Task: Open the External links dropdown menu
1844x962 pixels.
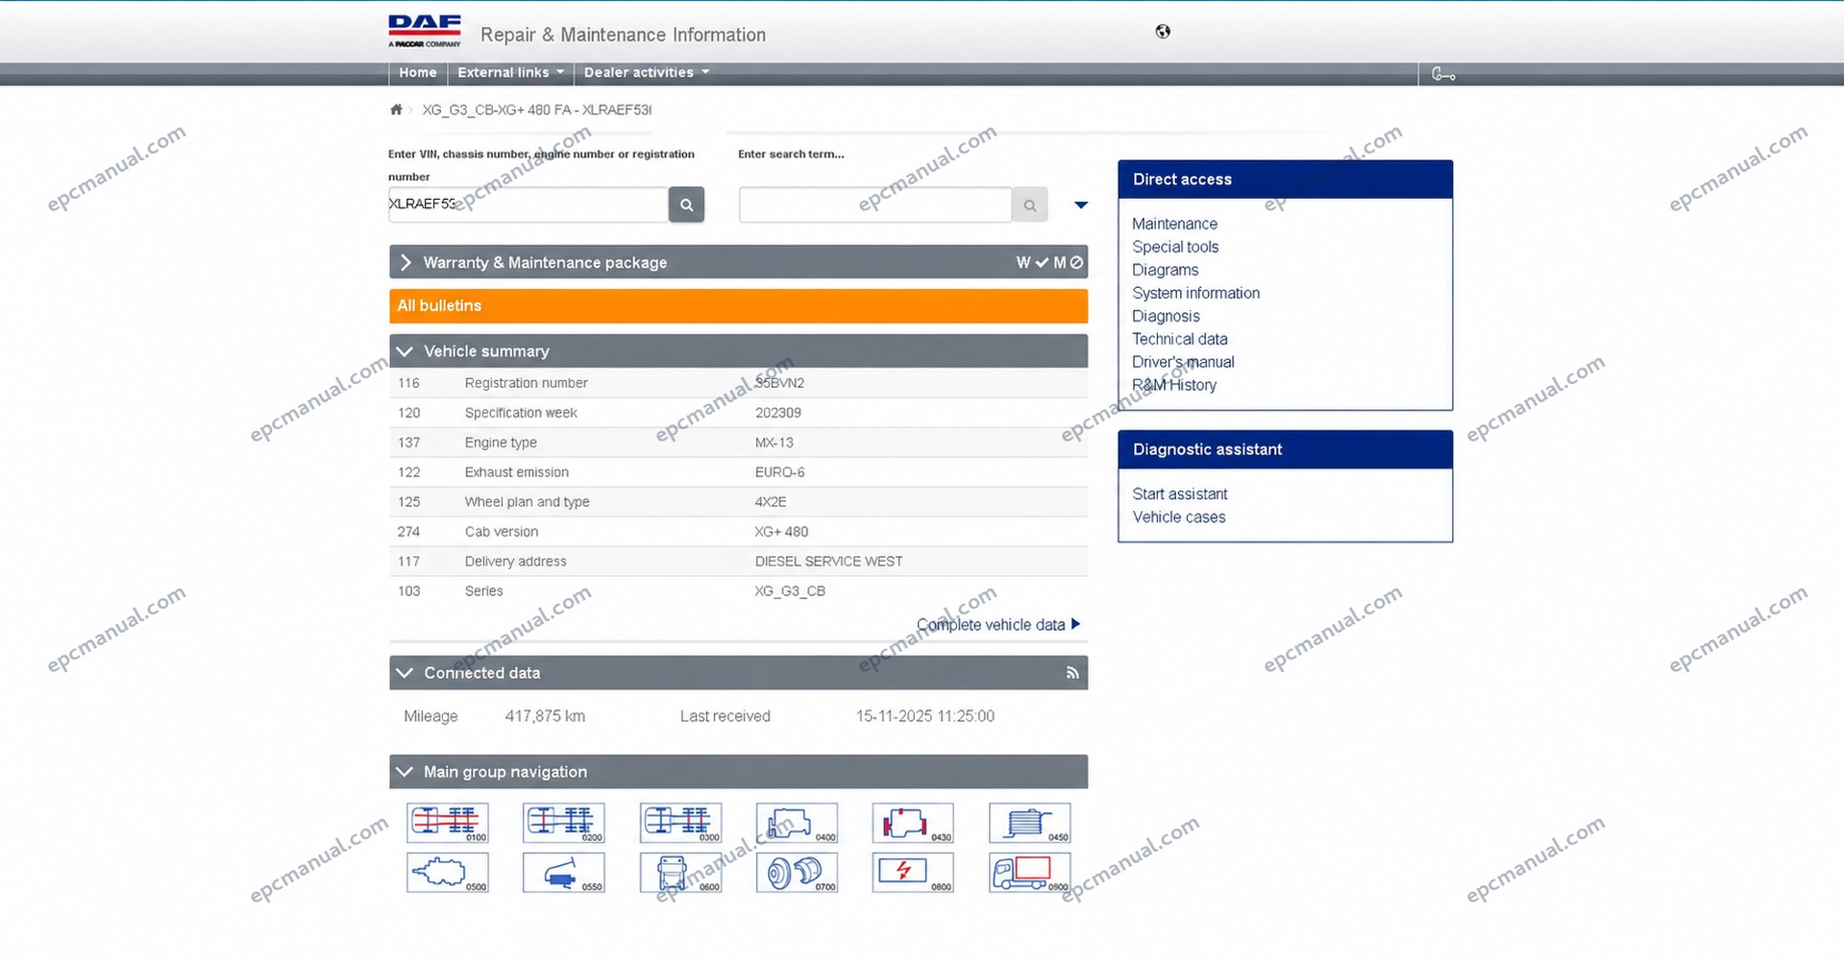Action: coord(510,73)
